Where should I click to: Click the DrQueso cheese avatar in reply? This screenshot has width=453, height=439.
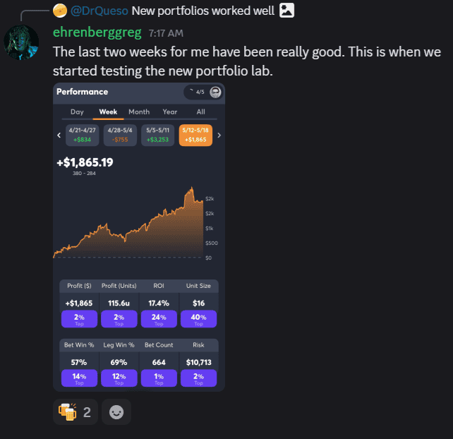pyautogui.click(x=60, y=11)
